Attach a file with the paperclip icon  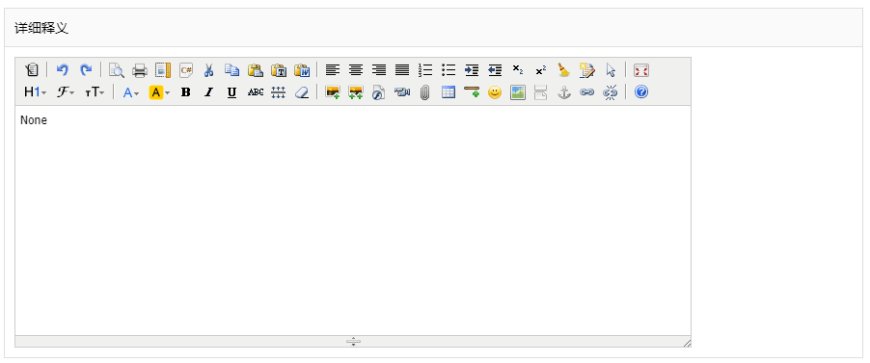[425, 92]
